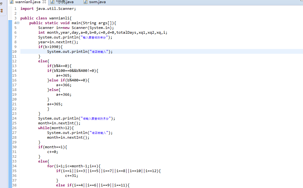Click the println statement on line 27
The width and height of the screenshot is (303, 188).
80,133
